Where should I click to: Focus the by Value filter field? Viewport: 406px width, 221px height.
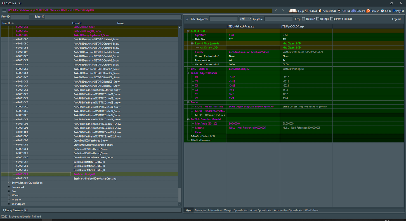coord(278,19)
